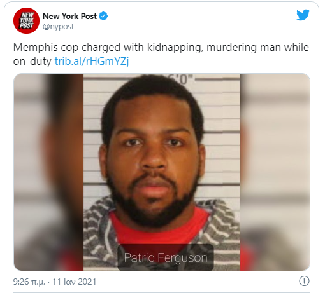Click the New York Post profile avatar
Viewport: 325px width, 293px height.
pos(26,20)
